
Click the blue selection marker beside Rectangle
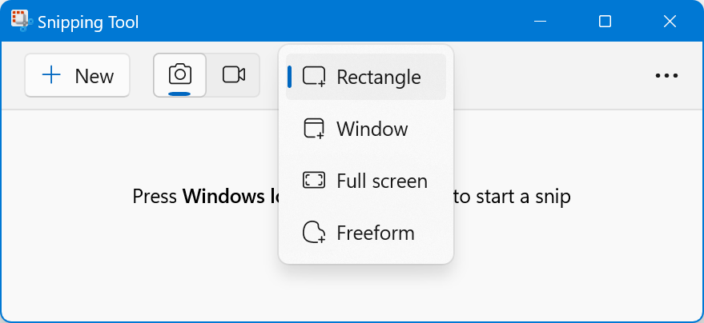click(x=290, y=78)
